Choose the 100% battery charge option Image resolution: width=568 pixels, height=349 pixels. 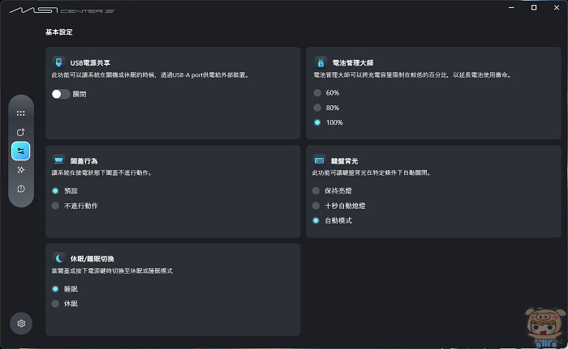pos(317,123)
